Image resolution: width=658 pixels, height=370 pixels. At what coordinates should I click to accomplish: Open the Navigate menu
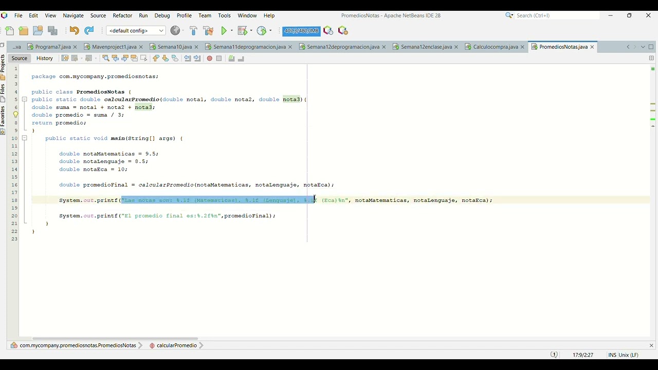coord(73,15)
